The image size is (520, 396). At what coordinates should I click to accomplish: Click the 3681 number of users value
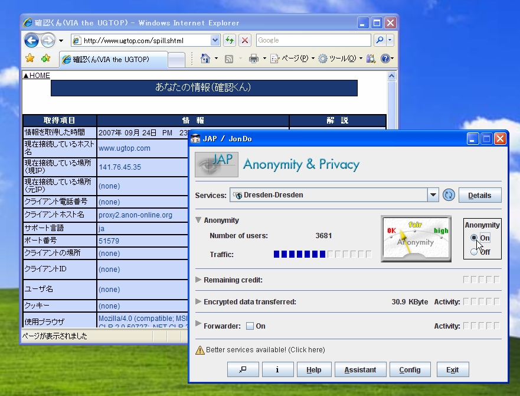tap(323, 236)
